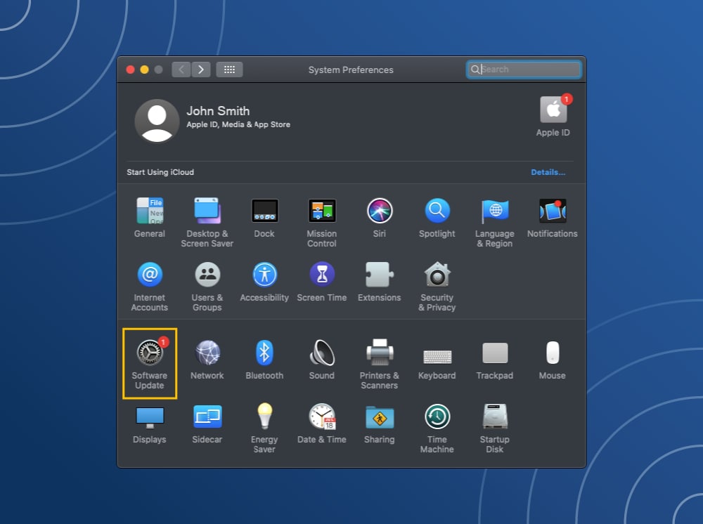Open Printers & Scanners pane
The image size is (703, 524).
pyautogui.click(x=380, y=364)
